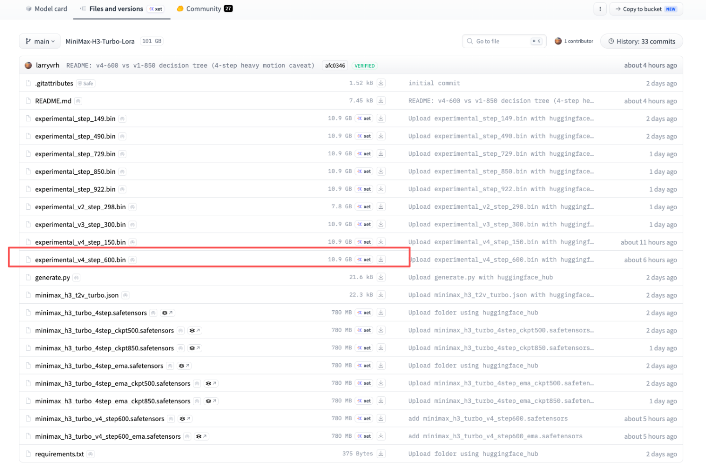
Task: Download minimax_h3_turbo_4step.safetensors via download icon
Action: pyautogui.click(x=381, y=313)
